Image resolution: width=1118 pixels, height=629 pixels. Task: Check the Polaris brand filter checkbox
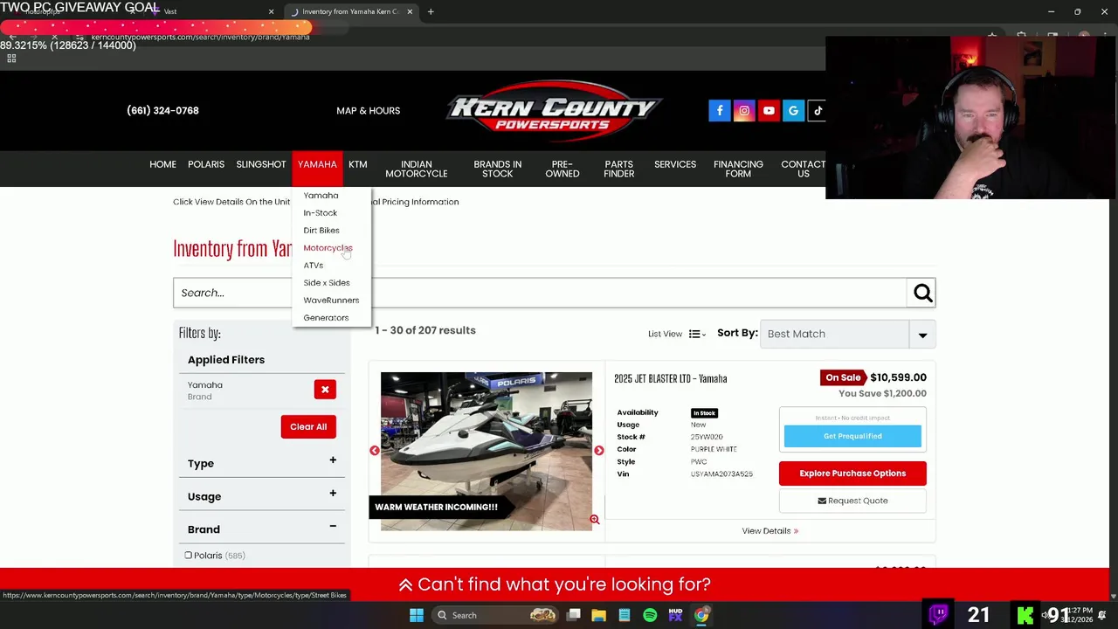(188, 556)
